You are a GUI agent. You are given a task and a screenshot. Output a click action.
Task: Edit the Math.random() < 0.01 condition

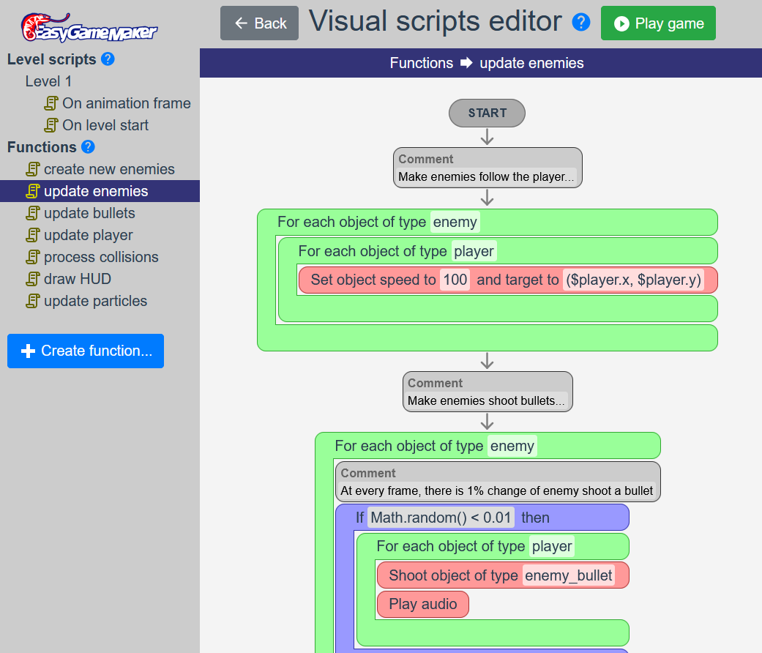pyautogui.click(x=441, y=518)
